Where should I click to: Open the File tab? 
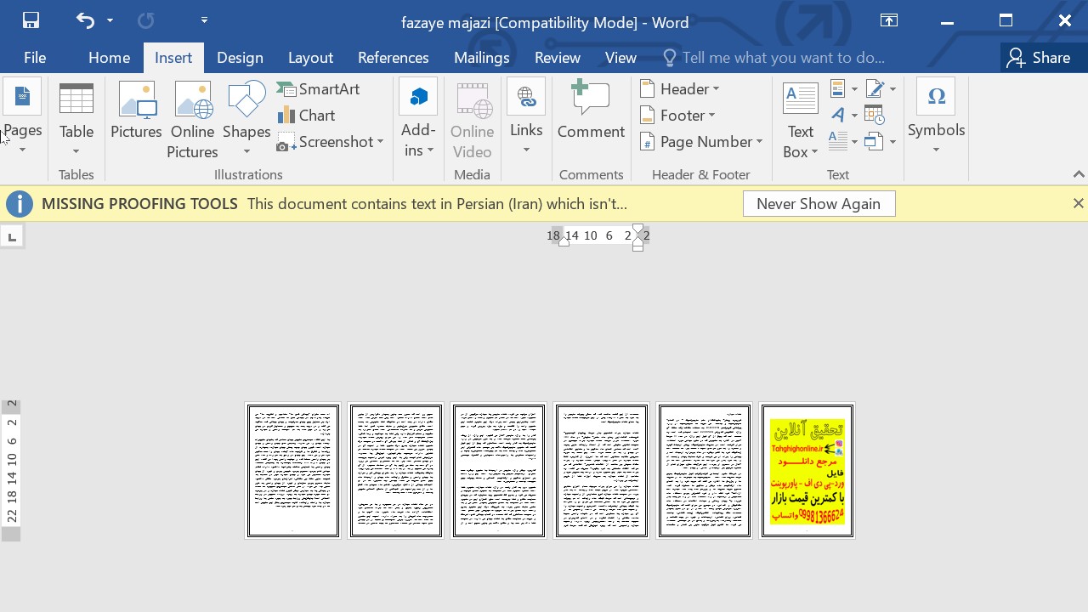pos(35,58)
